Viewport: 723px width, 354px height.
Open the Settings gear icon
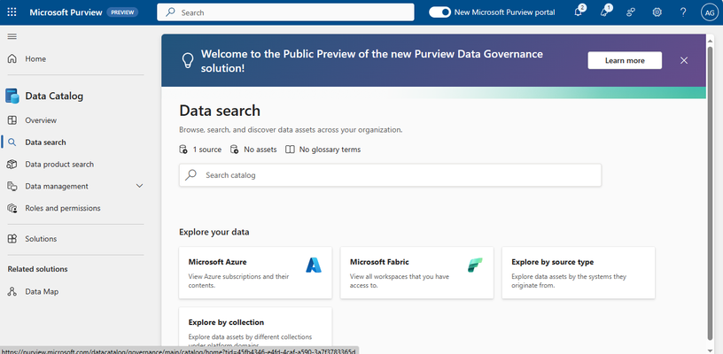(x=657, y=12)
